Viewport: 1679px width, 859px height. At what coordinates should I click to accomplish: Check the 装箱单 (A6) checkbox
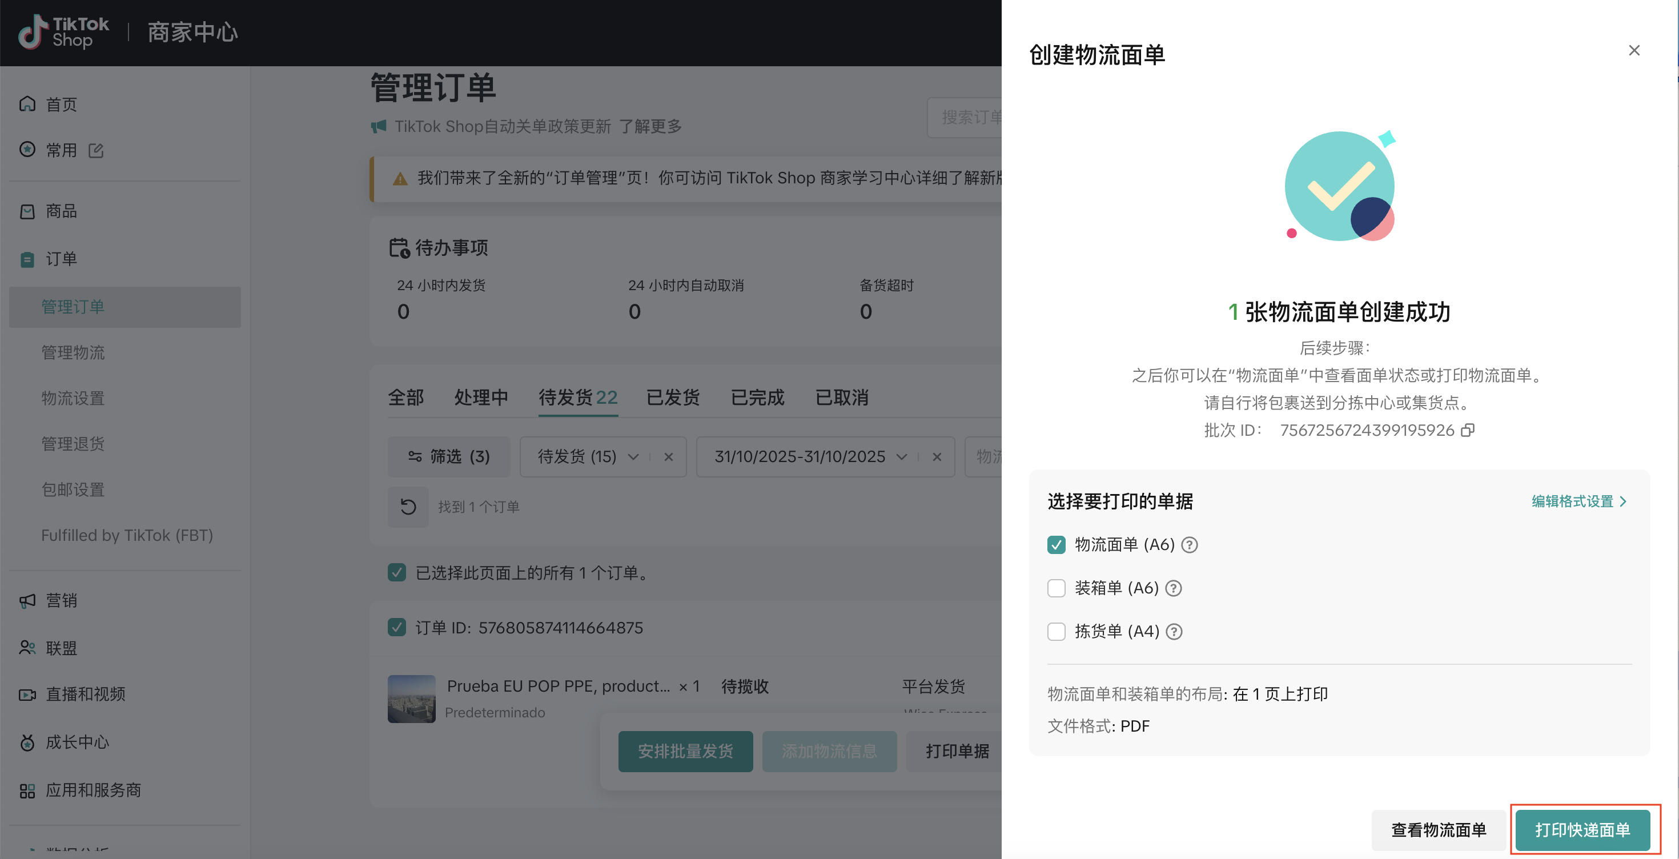click(x=1056, y=588)
